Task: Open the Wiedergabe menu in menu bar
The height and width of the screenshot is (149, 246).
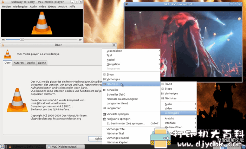Action: click(x=20, y=7)
